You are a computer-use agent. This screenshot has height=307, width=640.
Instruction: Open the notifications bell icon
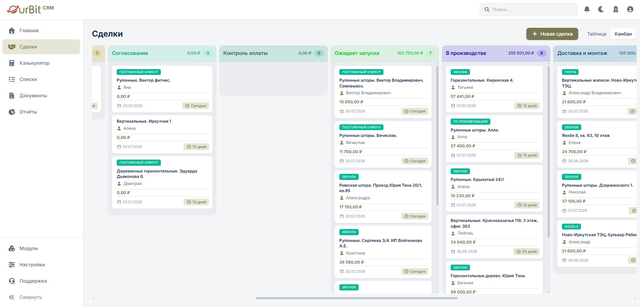(x=587, y=9)
